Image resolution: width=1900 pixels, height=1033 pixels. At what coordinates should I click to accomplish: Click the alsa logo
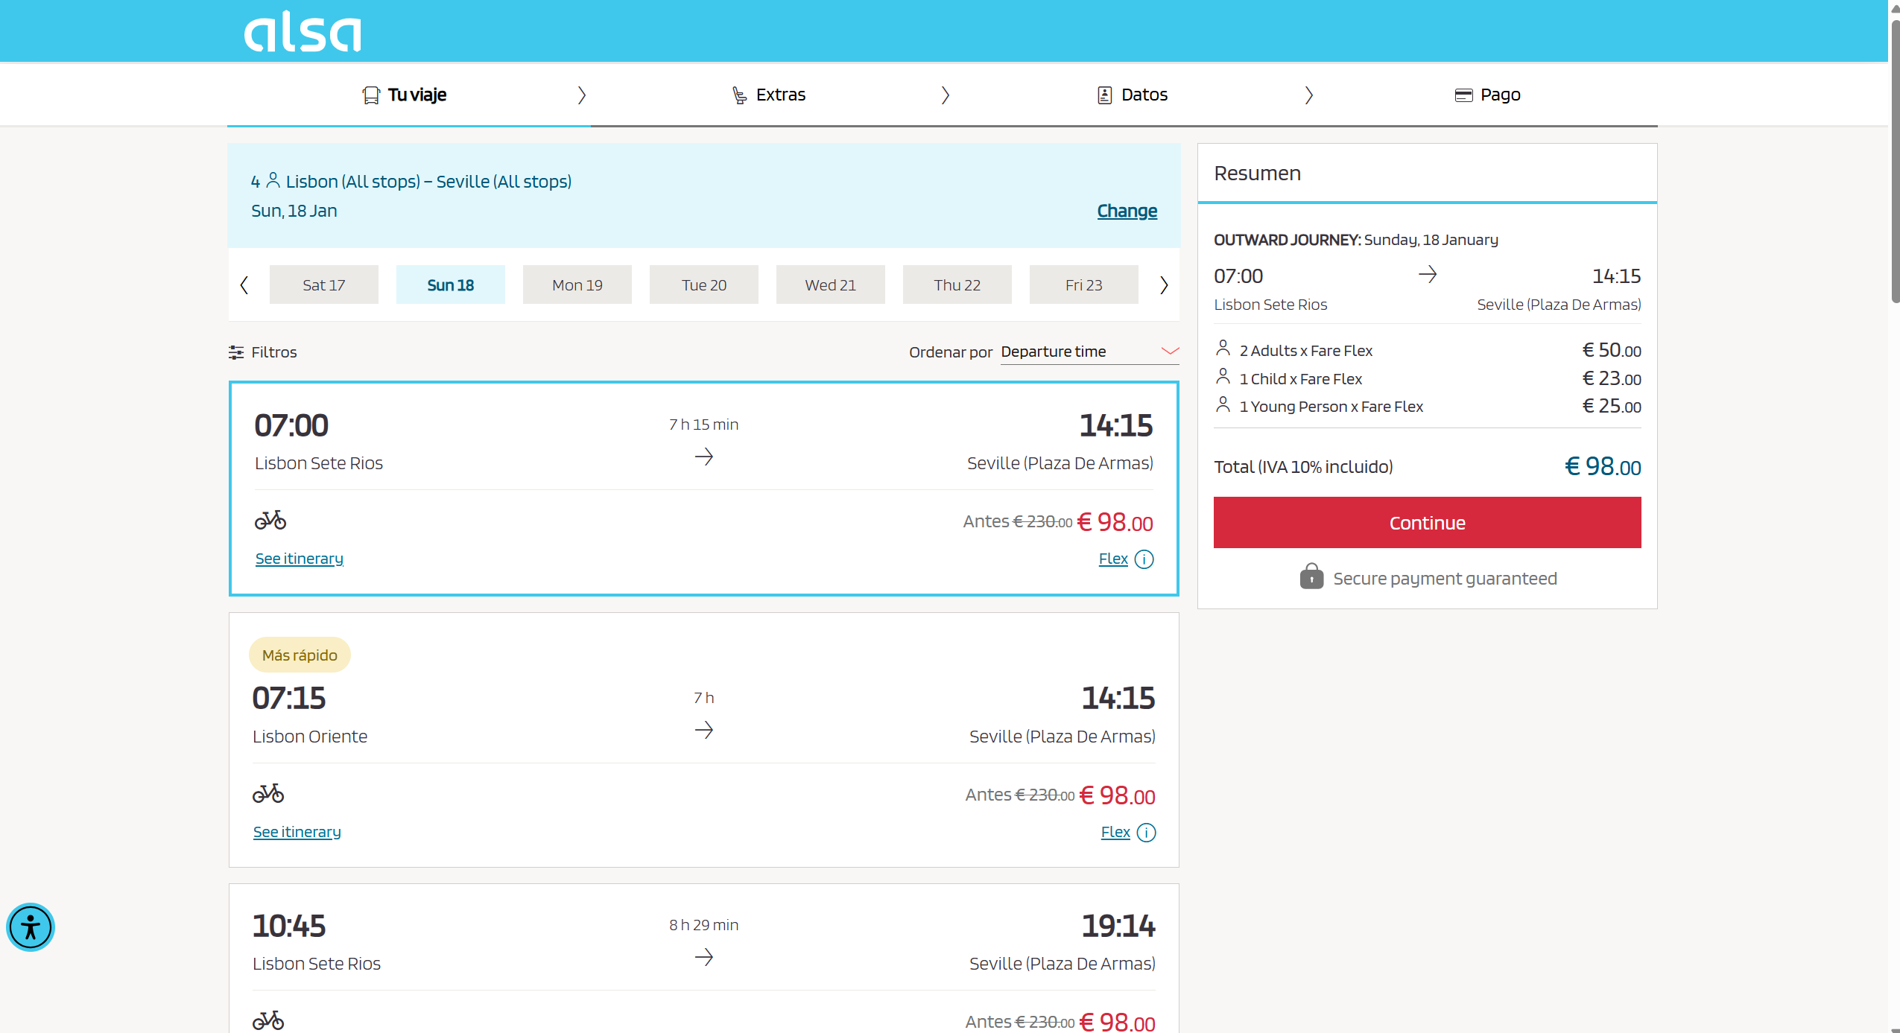tap(302, 32)
